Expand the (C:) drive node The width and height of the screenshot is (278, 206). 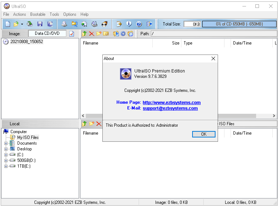[x=6, y=155]
